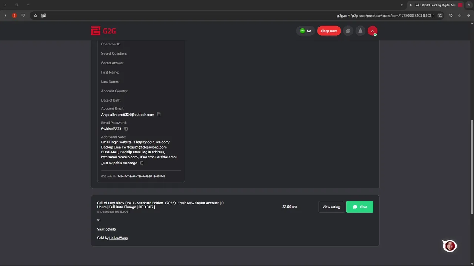Click the First Name label
The width and height of the screenshot is (474, 266).
(x=110, y=72)
